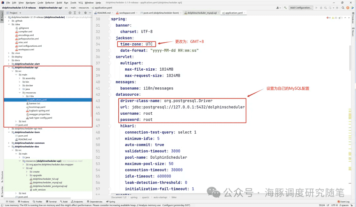Image resolution: width=356 pixels, height=207 pixels.
Task: Click the Collapse All icon in Project panel
Action: [x=79, y=13]
